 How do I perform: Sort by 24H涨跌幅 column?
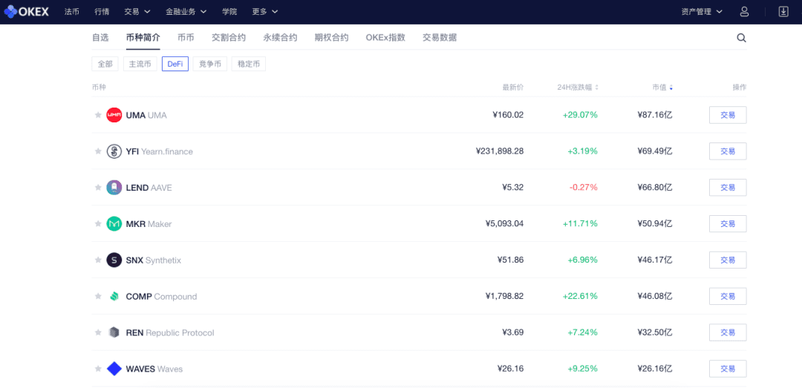pyautogui.click(x=578, y=88)
